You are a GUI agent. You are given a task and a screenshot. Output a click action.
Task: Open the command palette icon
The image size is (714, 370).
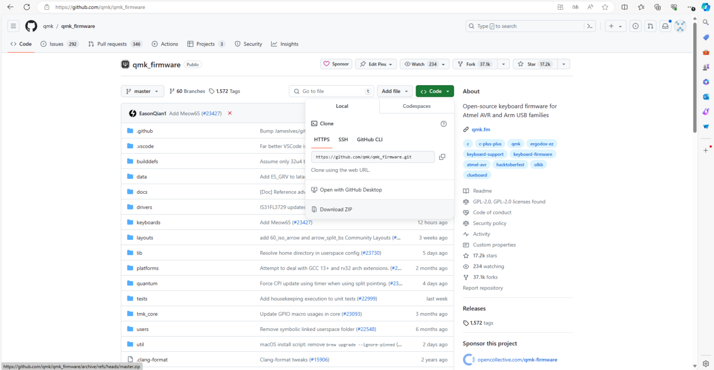[x=589, y=26]
